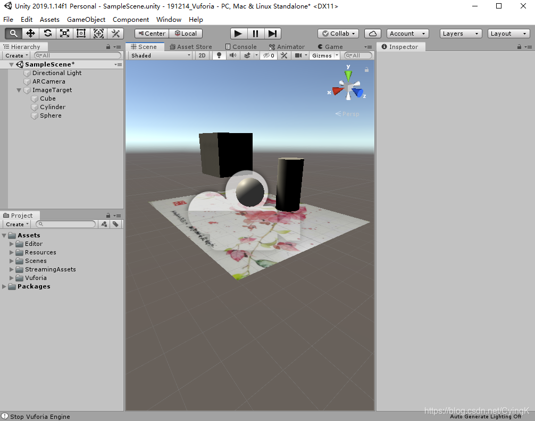Image resolution: width=535 pixels, height=421 pixels.
Task: Select the Rotate tool
Action: [47, 34]
